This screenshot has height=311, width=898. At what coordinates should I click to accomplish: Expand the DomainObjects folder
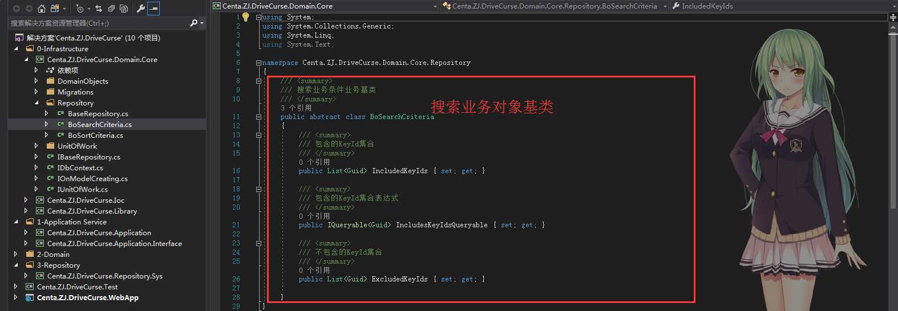pyautogui.click(x=37, y=81)
